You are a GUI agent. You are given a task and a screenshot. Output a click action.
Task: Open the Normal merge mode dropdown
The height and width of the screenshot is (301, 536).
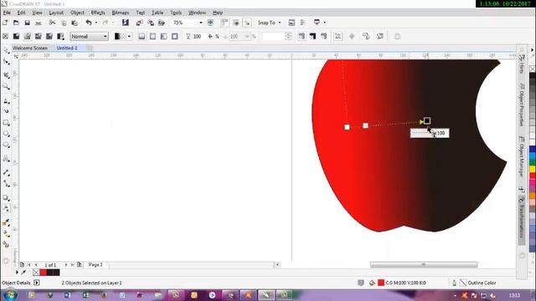(x=106, y=36)
